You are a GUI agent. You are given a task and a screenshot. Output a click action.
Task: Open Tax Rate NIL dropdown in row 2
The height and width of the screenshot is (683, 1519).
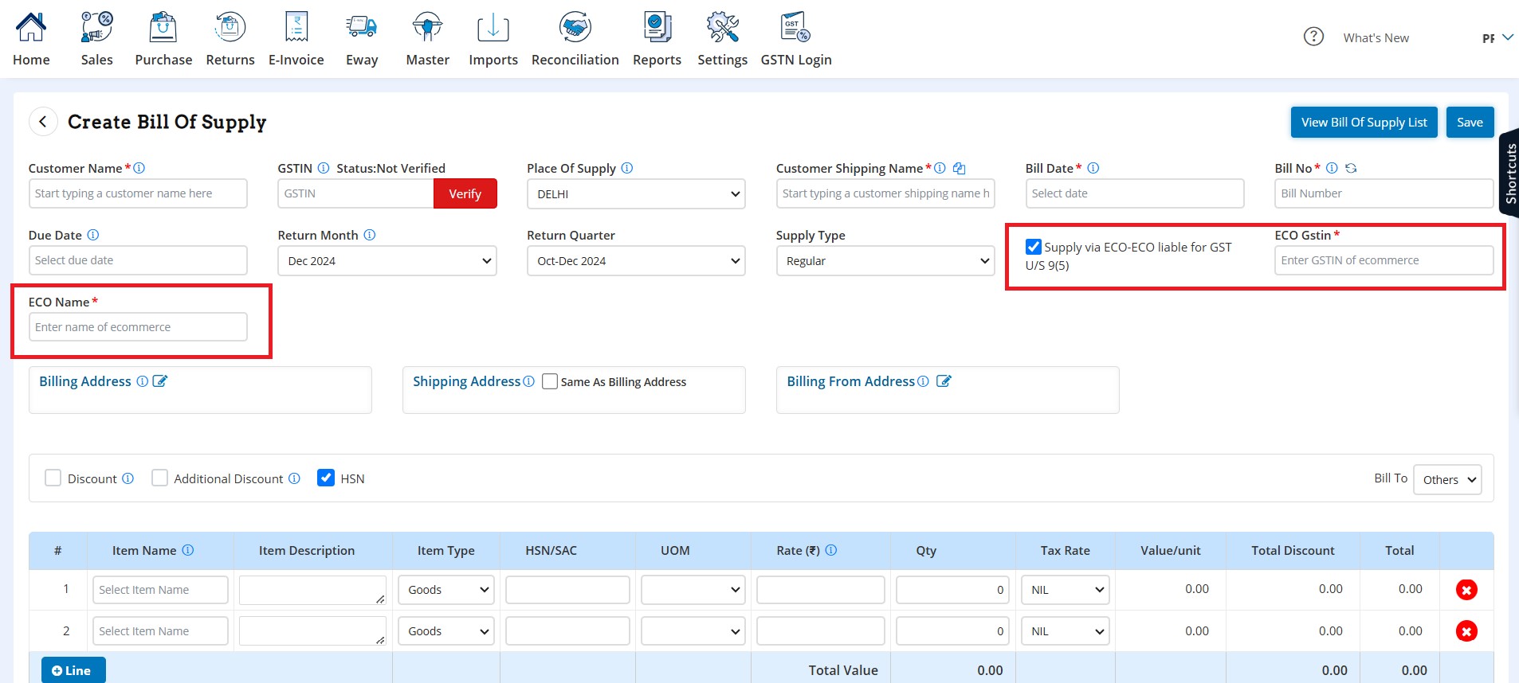1066,631
